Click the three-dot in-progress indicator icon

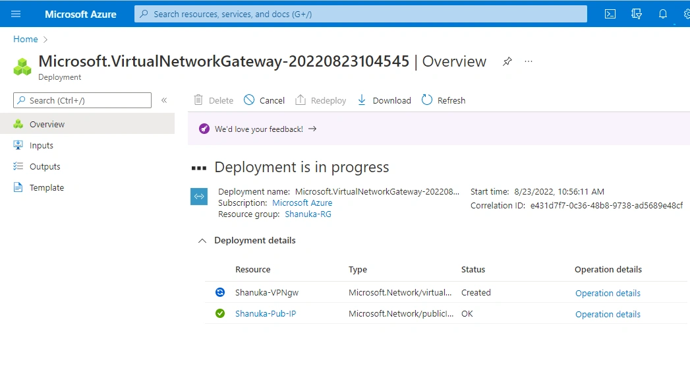pyautogui.click(x=199, y=168)
